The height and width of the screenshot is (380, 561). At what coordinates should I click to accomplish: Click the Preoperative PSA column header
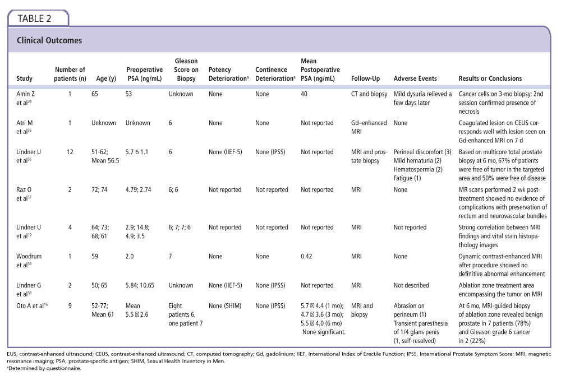click(x=144, y=74)
